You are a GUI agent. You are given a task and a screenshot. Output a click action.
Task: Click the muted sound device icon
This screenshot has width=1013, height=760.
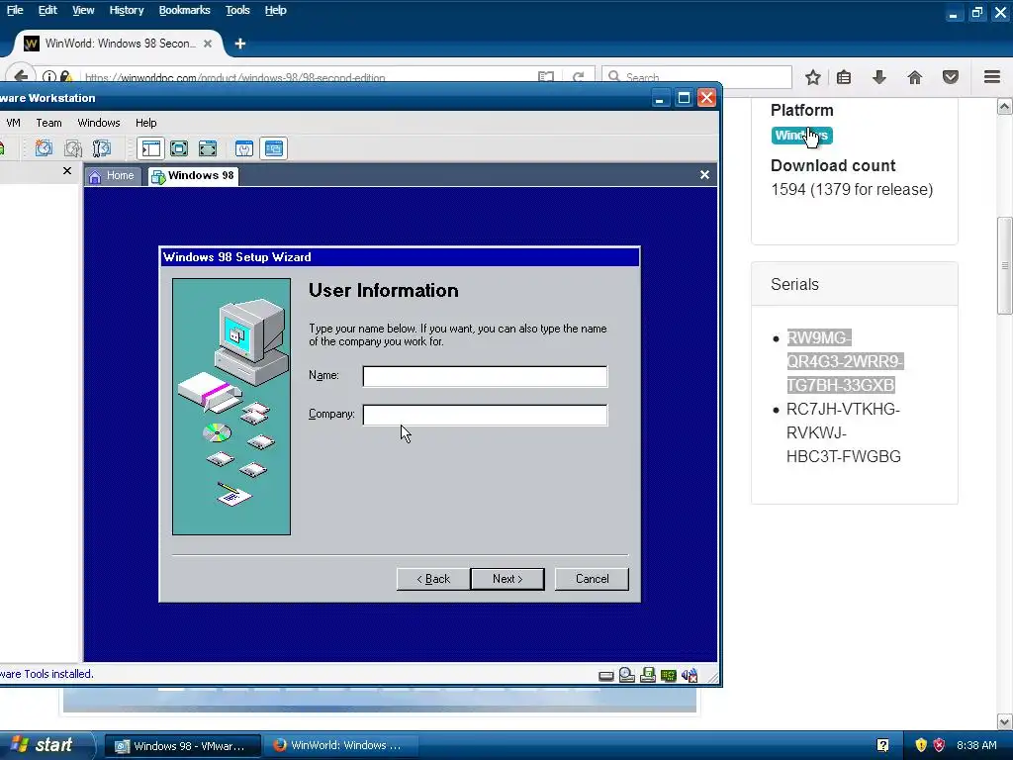690,675
